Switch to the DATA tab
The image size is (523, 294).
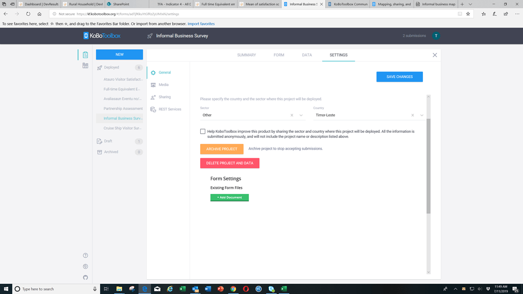[306, 55]
